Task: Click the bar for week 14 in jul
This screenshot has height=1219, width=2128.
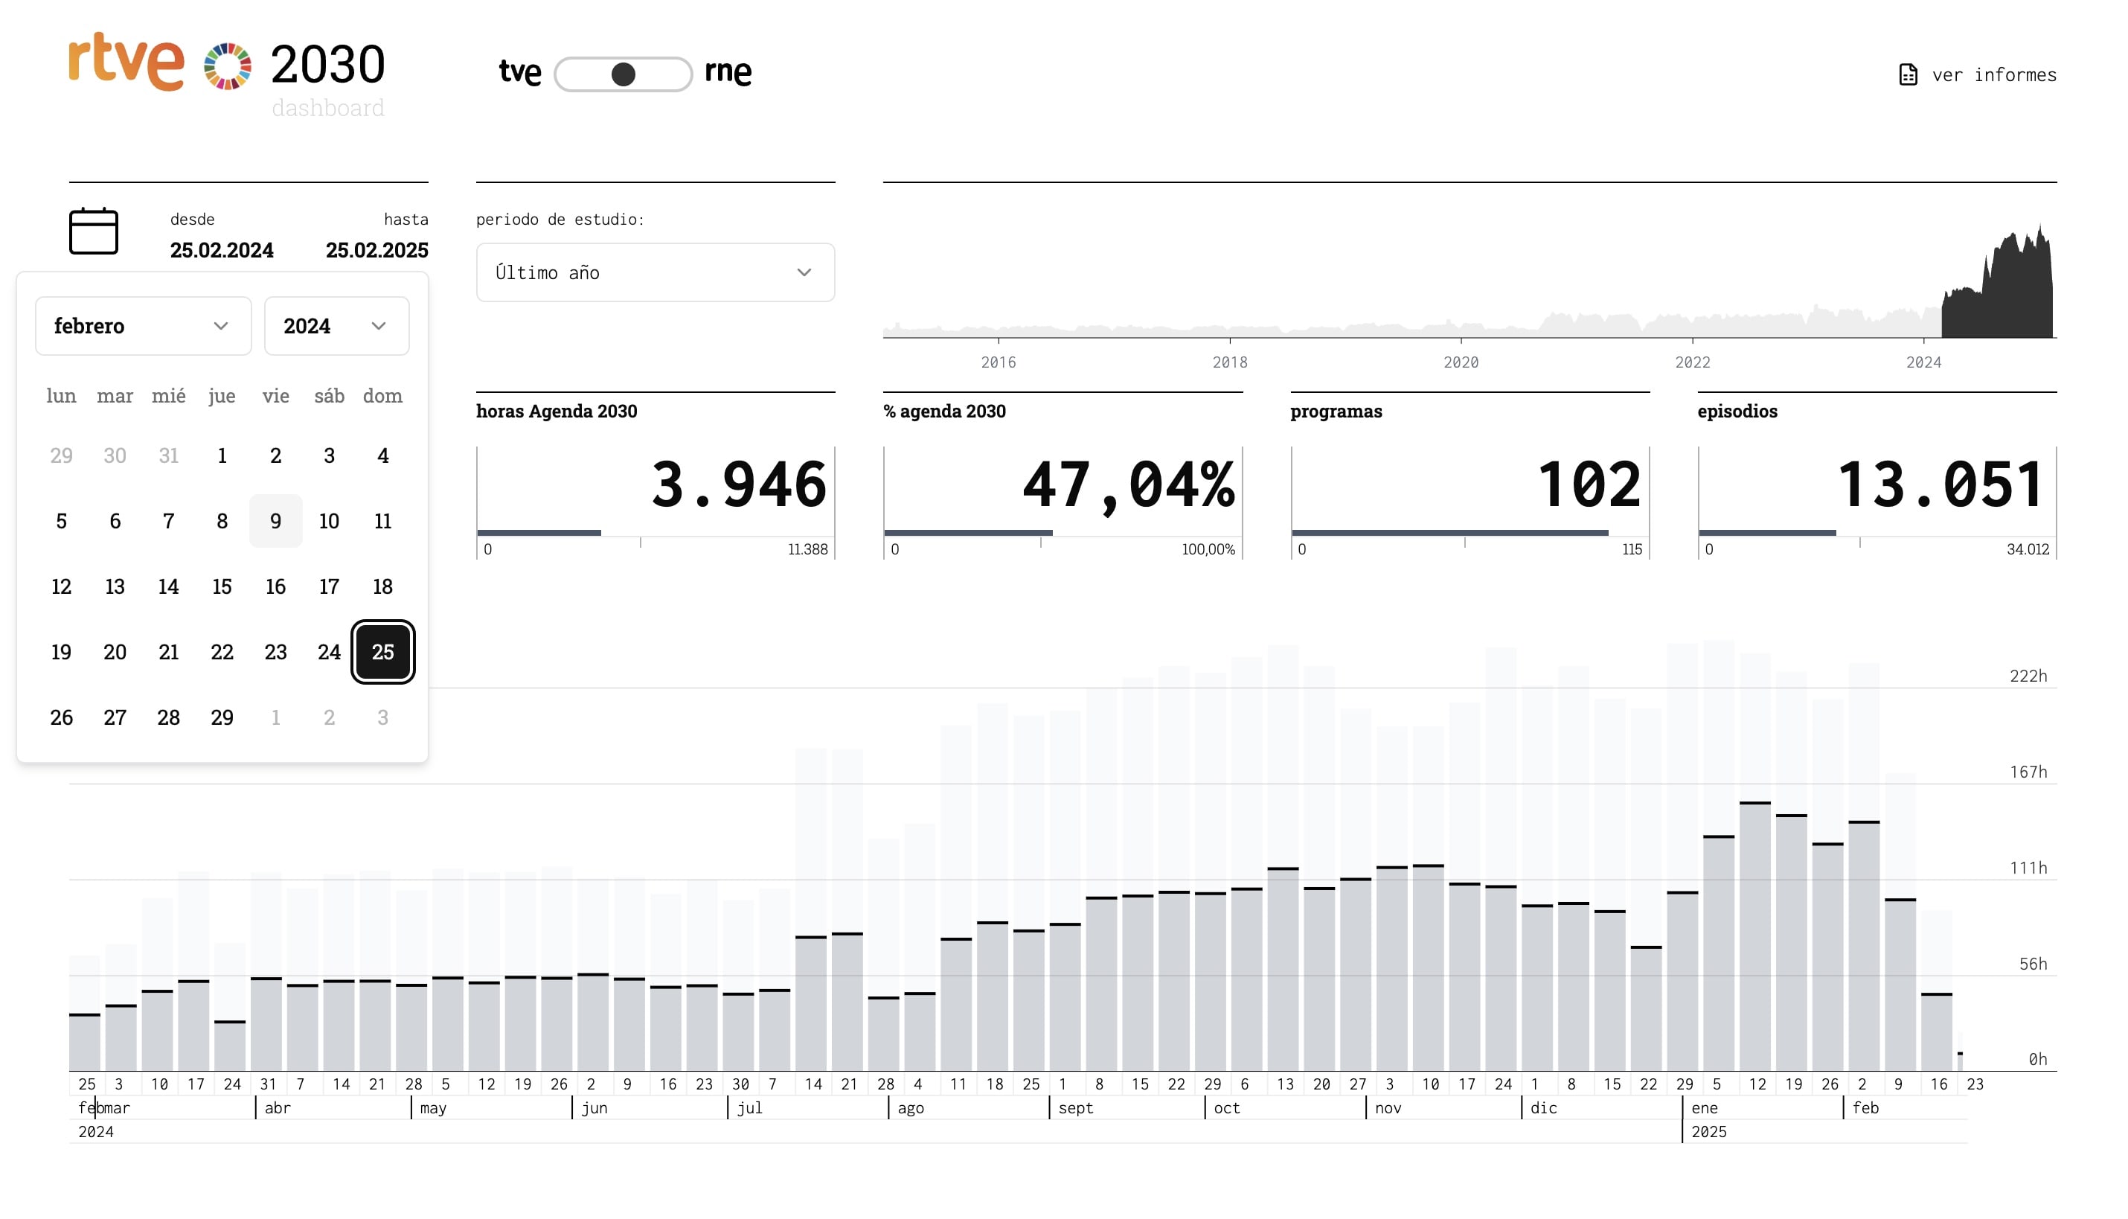Action: click(811, 1003)
